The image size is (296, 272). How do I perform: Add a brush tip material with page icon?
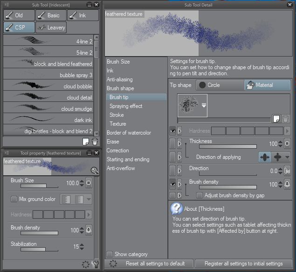(x=276, y=119)
